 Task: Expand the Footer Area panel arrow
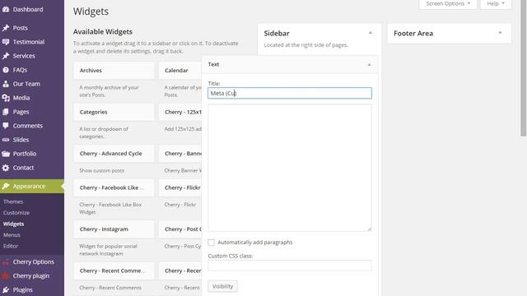[500, 33]
